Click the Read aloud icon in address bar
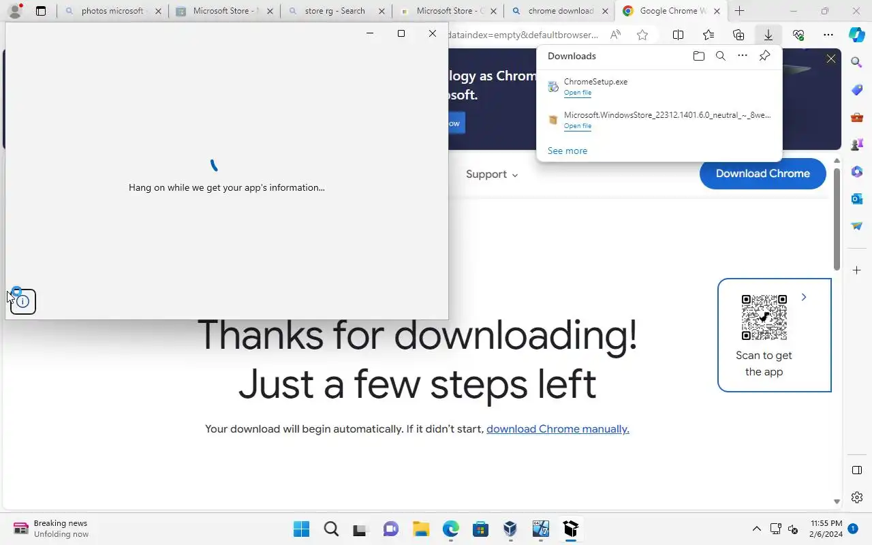Image resolution: width=872 pixels, height=545 pixels. tap(615, 35)
